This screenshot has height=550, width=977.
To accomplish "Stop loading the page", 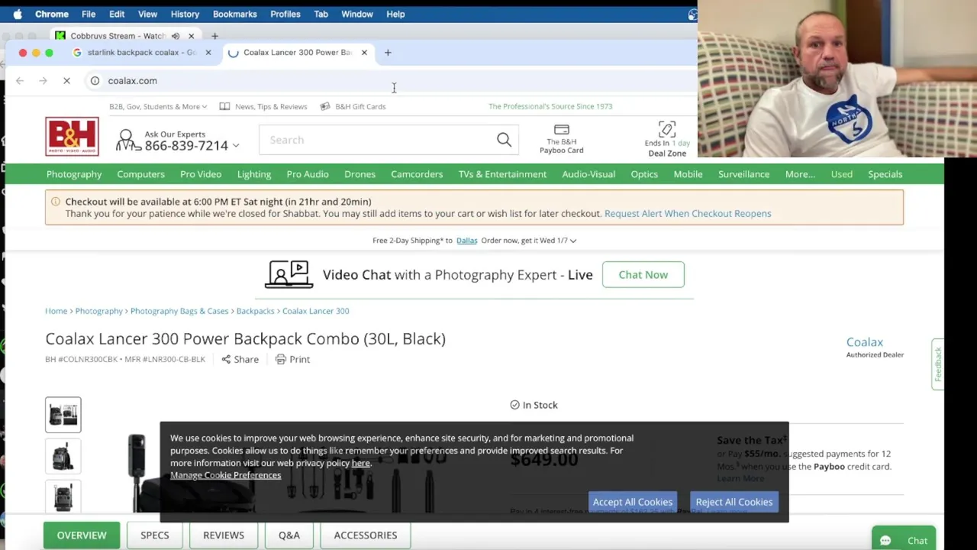I will pos(66,80).
